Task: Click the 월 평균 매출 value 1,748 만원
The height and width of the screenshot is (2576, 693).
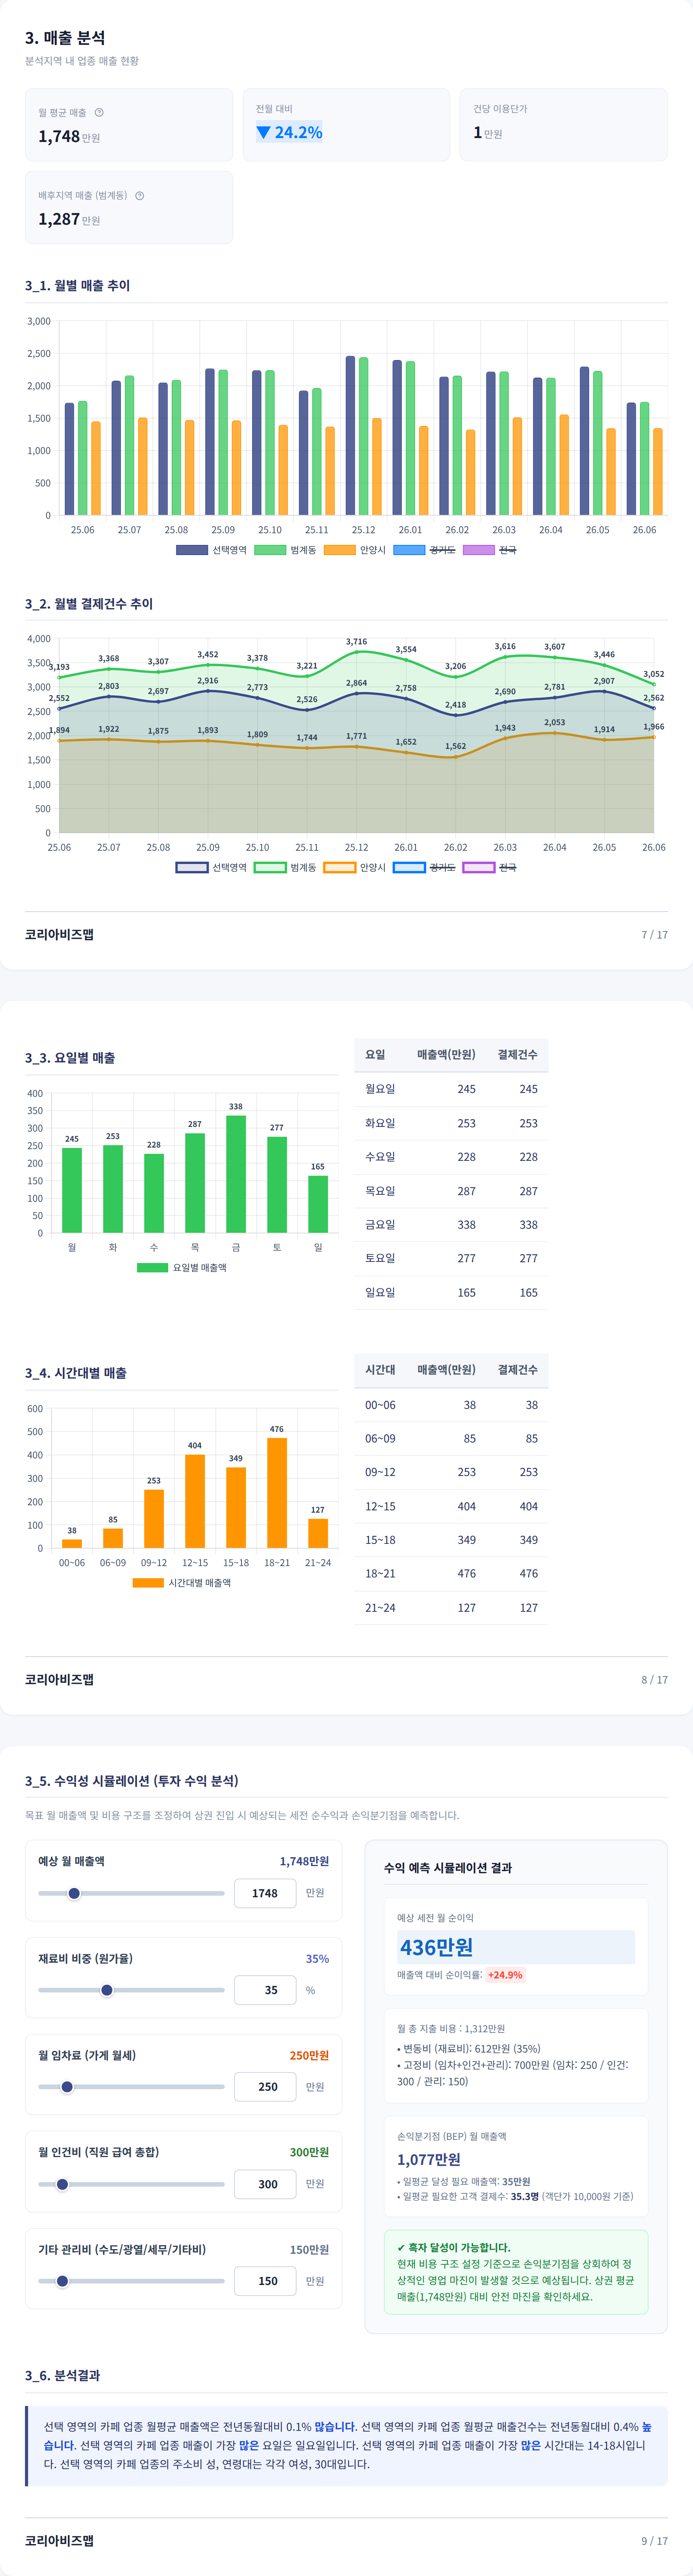Action: pyautogui.click(x=69, y=136)
